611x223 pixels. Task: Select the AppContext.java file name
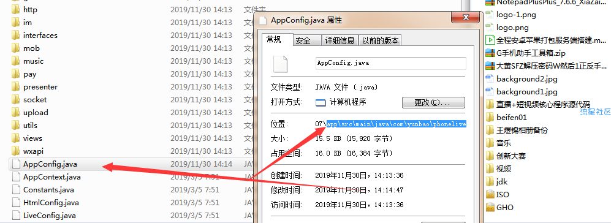coord(52,176)
